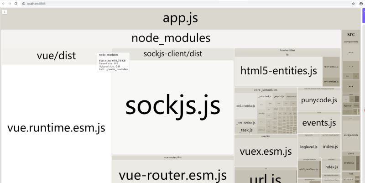The width and height of the screenshot is (365, 183).
Task: Reload the page with the browser refresh icon
Action: tap(16, 4)
